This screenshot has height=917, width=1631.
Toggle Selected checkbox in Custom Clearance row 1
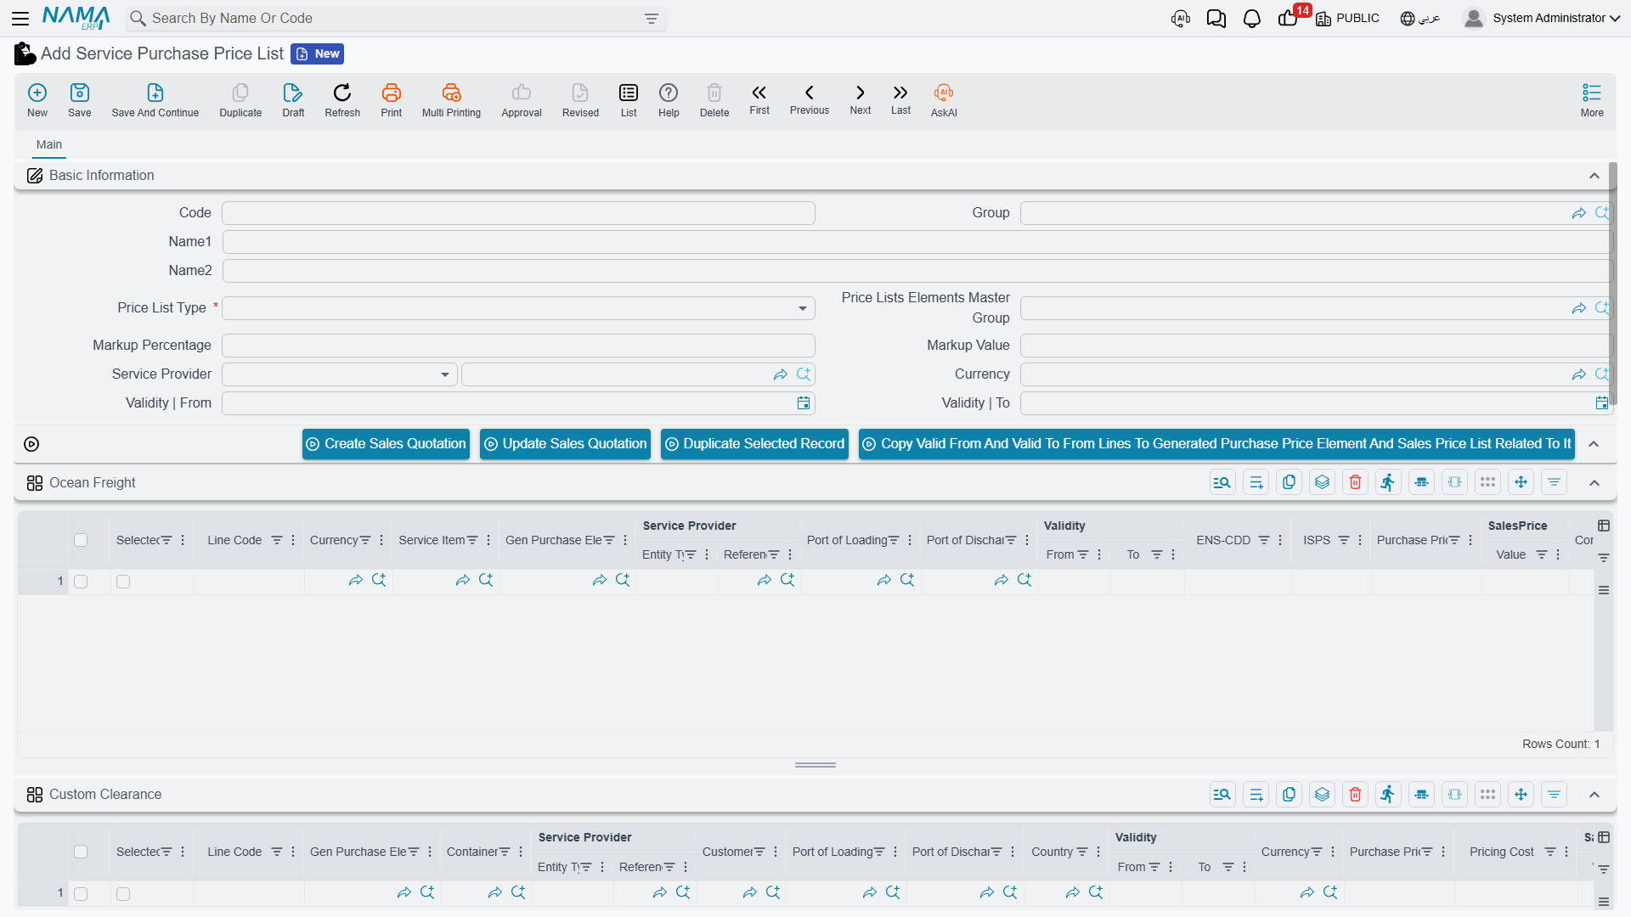click(123, 894)
